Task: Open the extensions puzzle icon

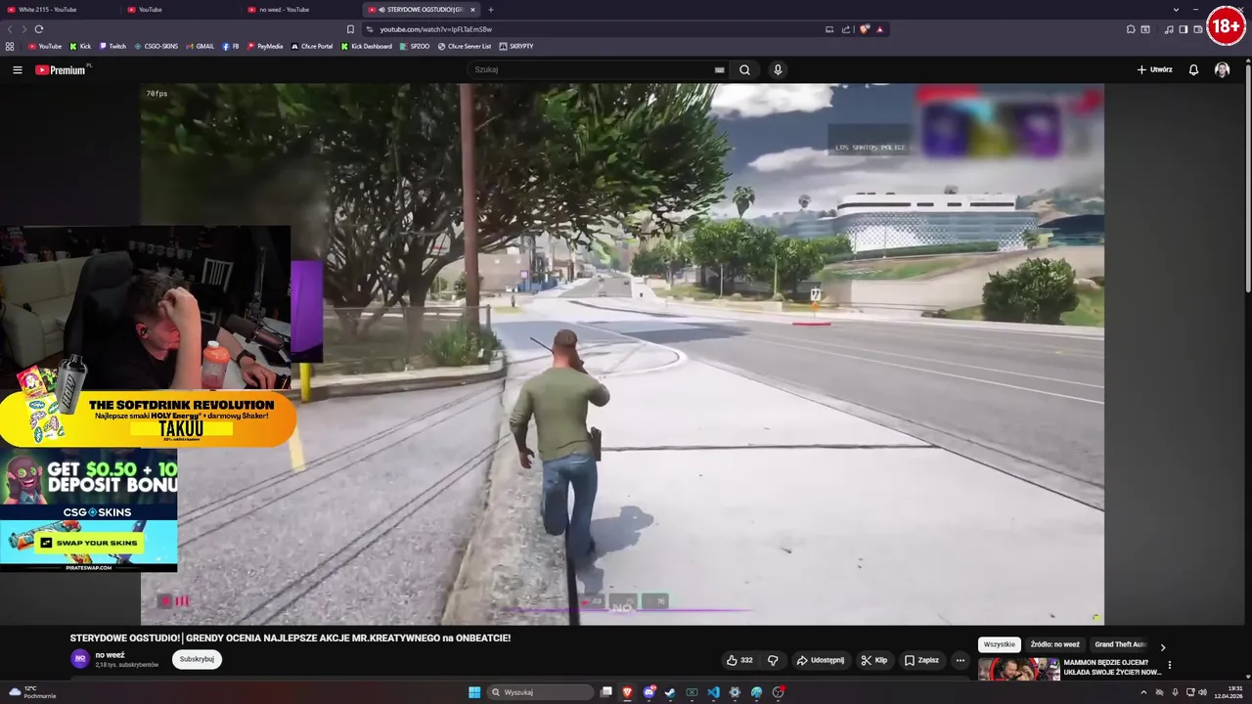Action: click(x=1131, y=29)
